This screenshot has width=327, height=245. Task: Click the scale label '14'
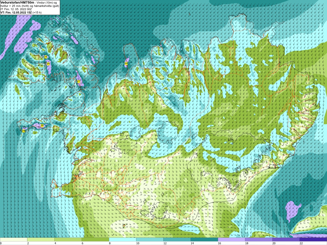tap(192, 243)
